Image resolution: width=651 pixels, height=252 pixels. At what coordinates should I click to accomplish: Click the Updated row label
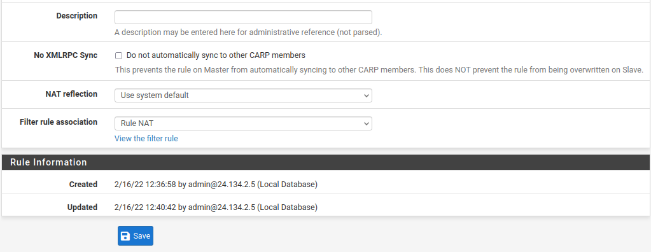click(82, 207)
